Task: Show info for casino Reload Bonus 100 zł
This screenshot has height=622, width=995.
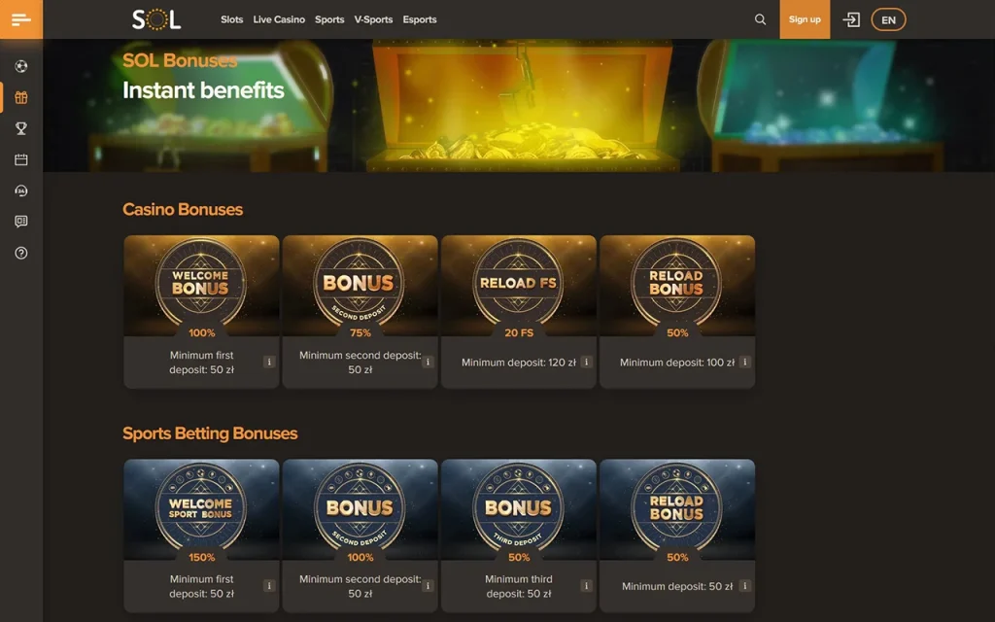Action: click(x=745, y=362)
